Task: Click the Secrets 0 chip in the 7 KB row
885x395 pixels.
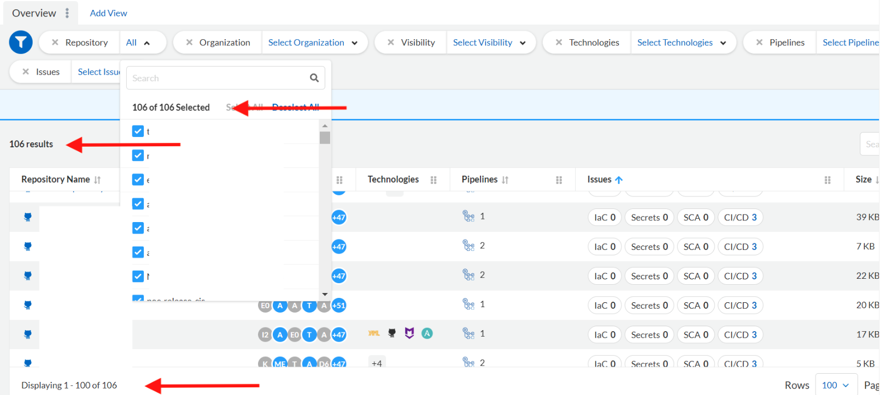Action: tap(649, 247)
